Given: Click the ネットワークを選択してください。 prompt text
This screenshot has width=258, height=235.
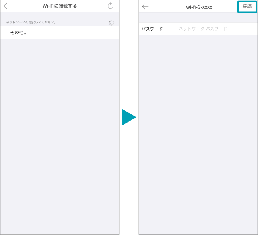Looking at the screenshot, I should pos(31,22).
